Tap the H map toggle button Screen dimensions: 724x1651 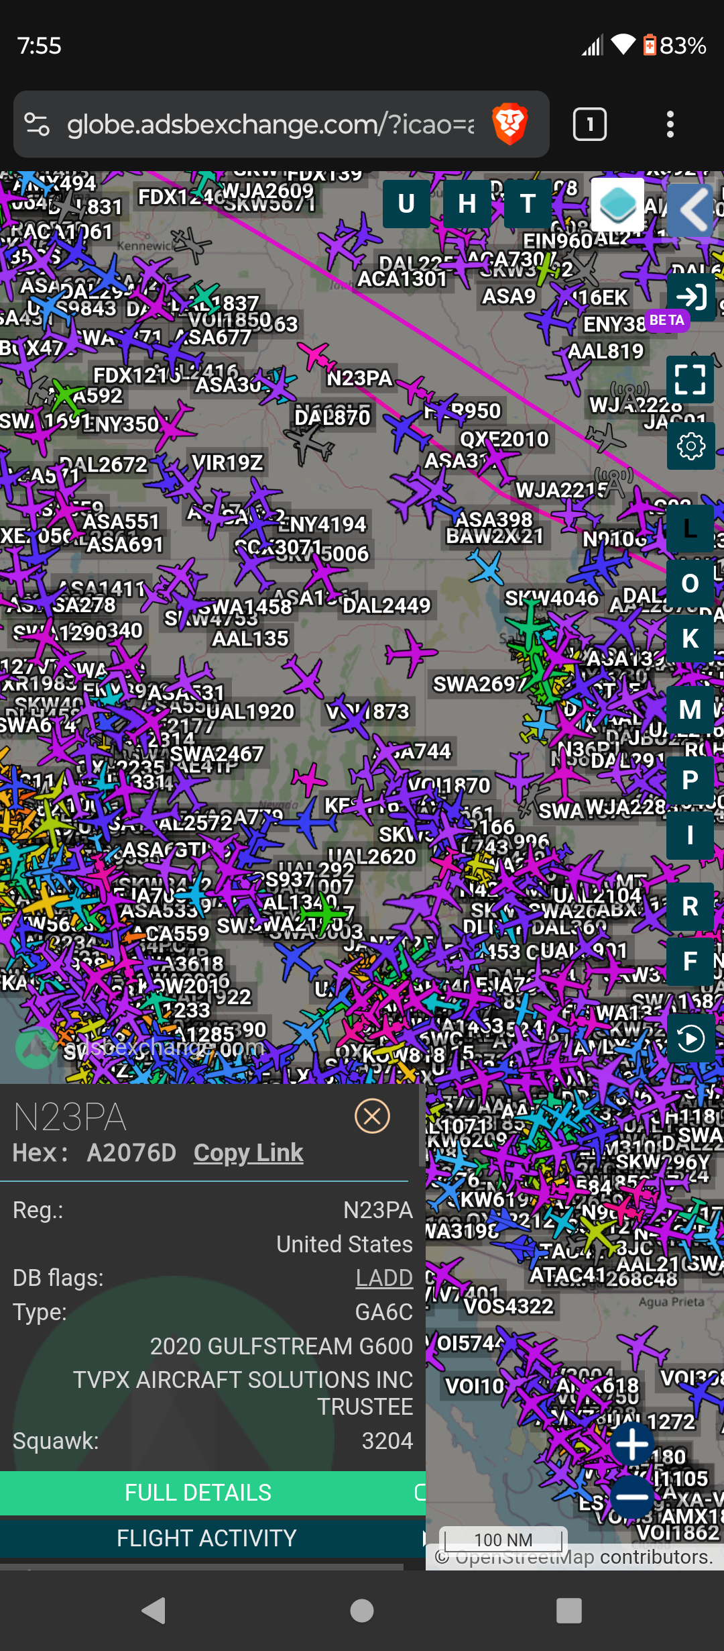pos(467,203)
